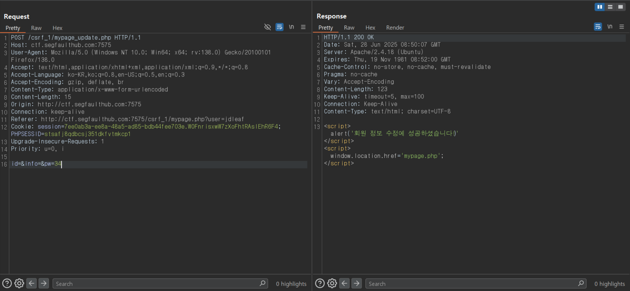Click the Origin header line in Request
This screenshot has width=630, height=291.
pyautogui.click(x=76, y=104)
